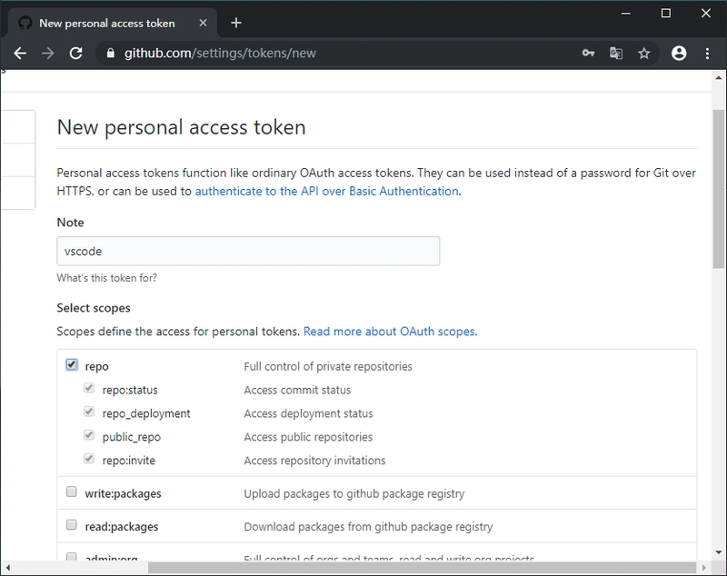The width and height of the screenshot is (727, 576).
Task: Enable the write:packages scope checkbox
Action: [x=72, y=492]
